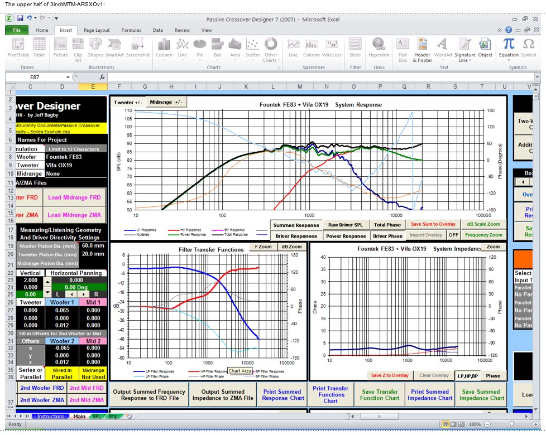Insert a SmartArt graphic
Viewport: 546px width, 435px height.
point(114,47)
